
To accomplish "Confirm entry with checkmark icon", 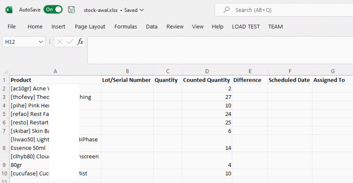I will 70,42.
